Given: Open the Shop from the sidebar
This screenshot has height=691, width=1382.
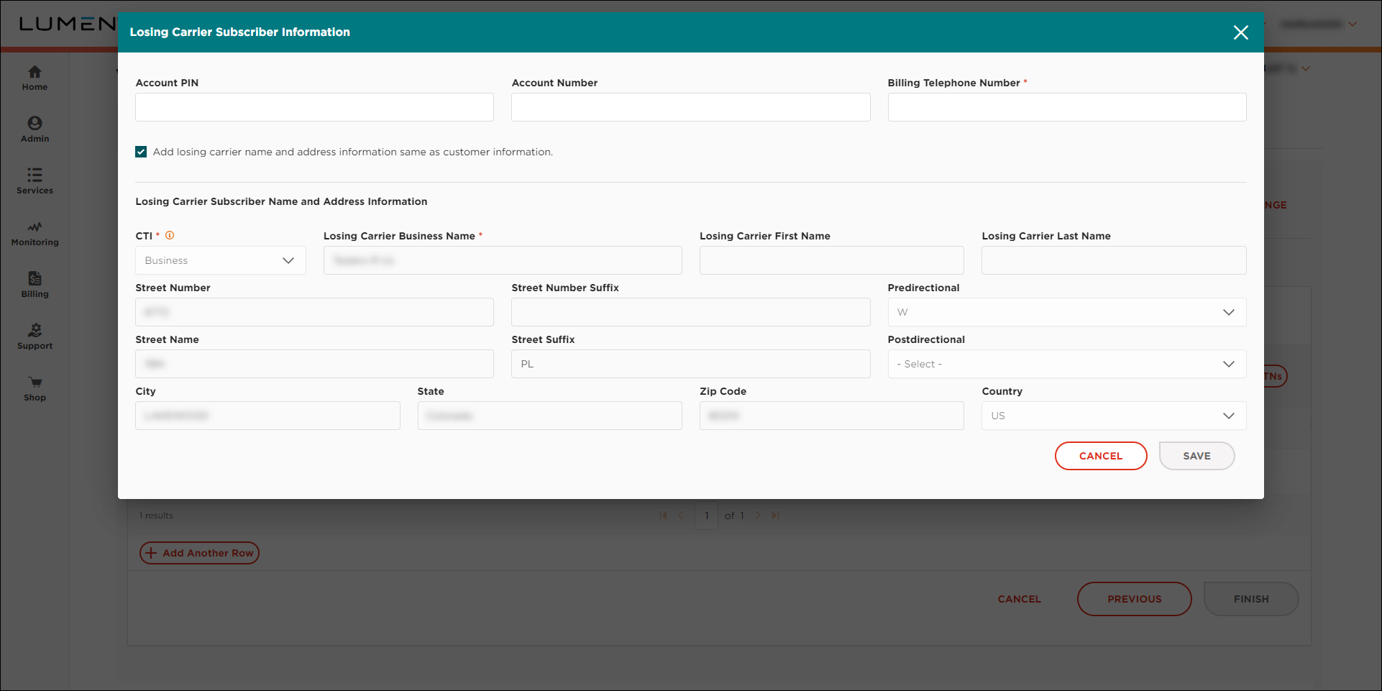Looking at the screenshot, I should tap(35, 387).
